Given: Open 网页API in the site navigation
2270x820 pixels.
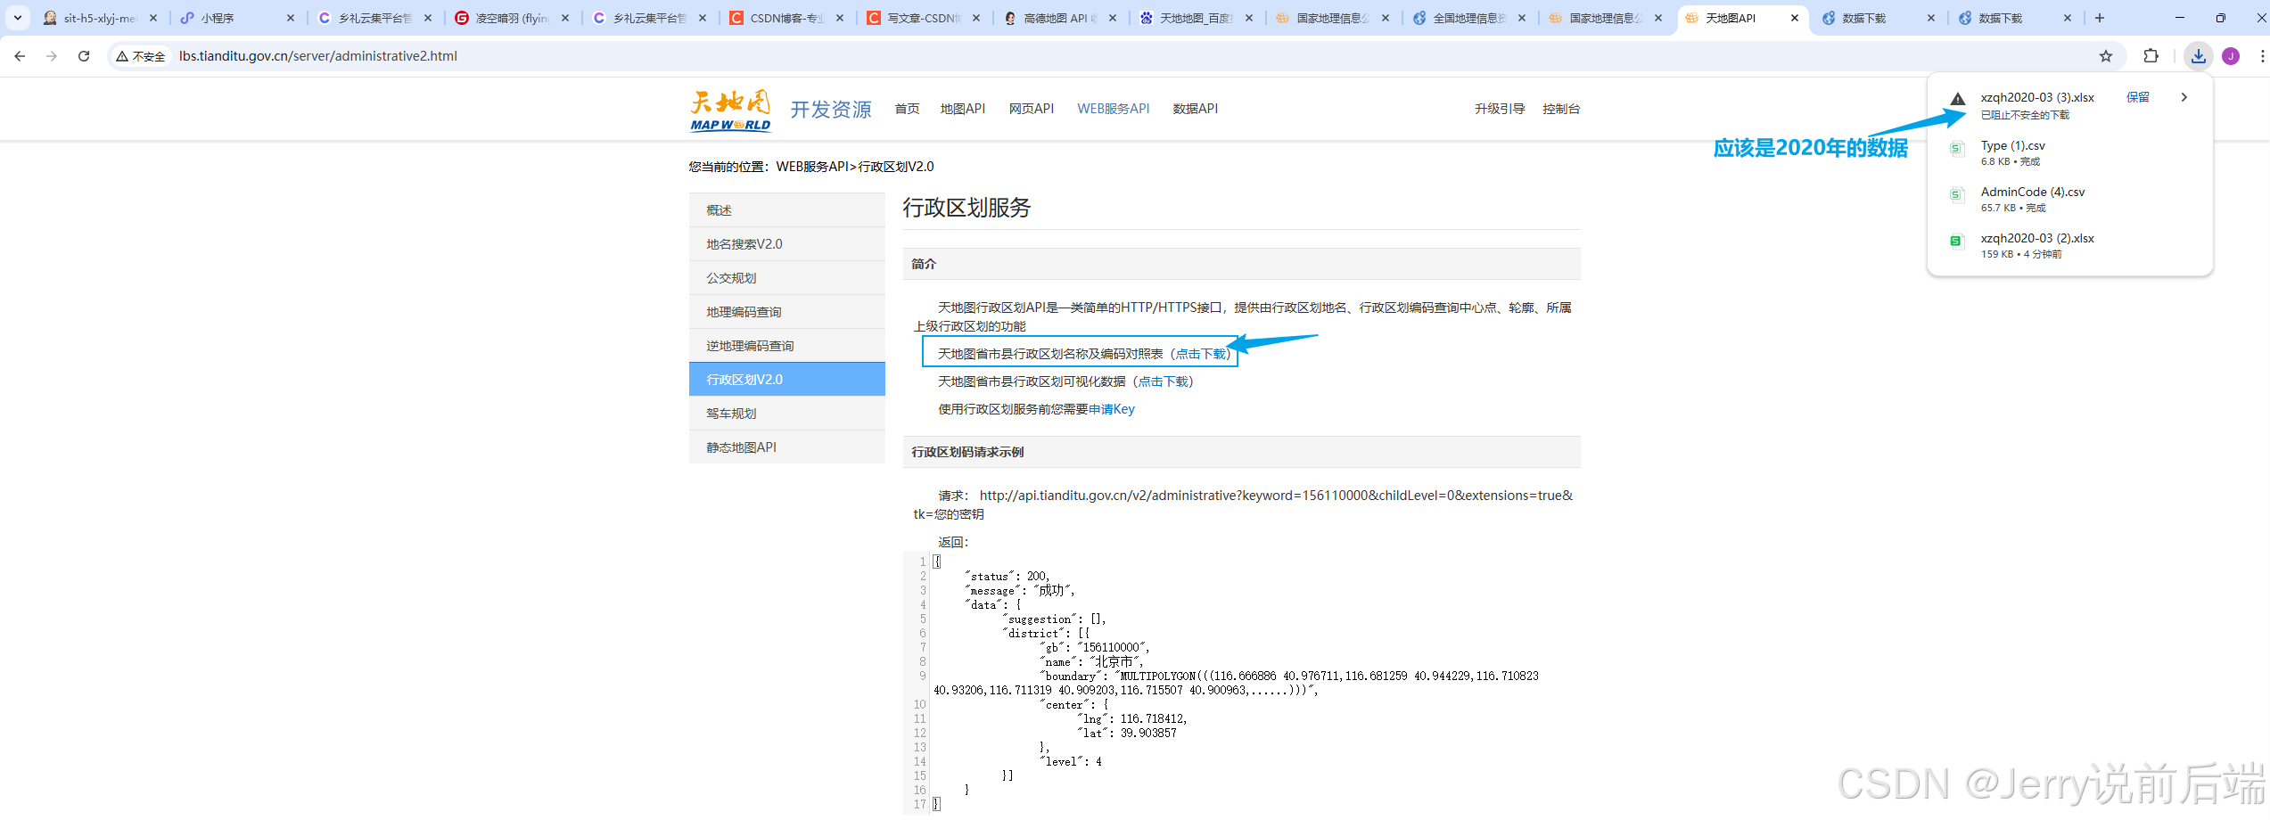Looking at the screenshot, I should tap(1032, 109).
